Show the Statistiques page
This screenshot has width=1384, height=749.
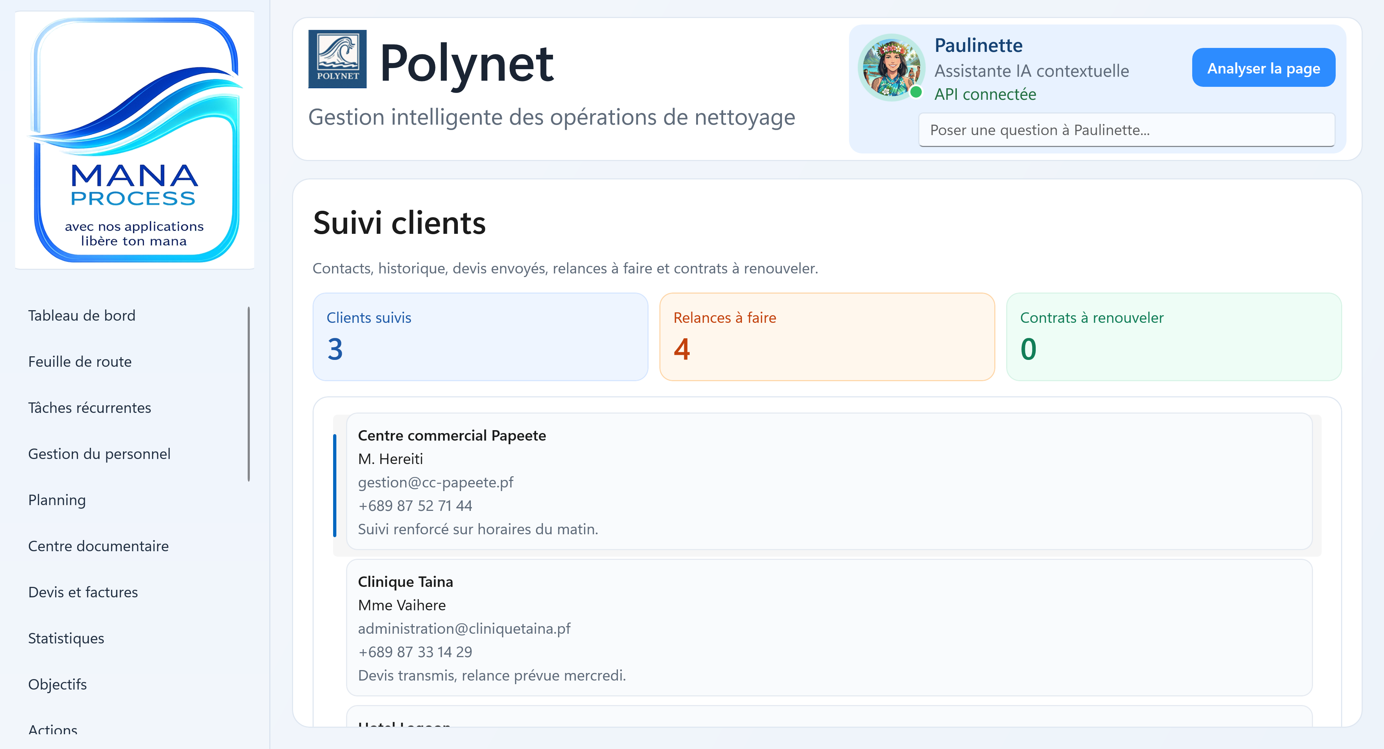click(66, 639)
